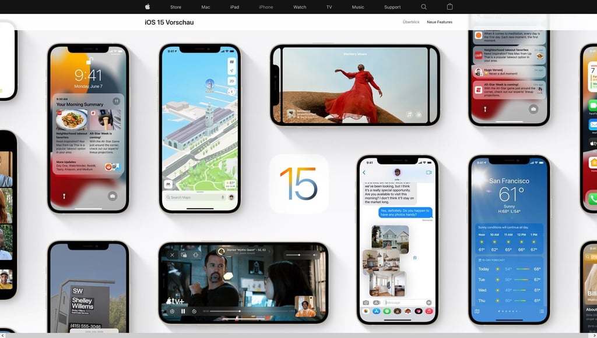The height and width of the screenshot is (338, 597).
Task: Open the Music menu item
Action: pyautogui.click(x=358, y=7)
